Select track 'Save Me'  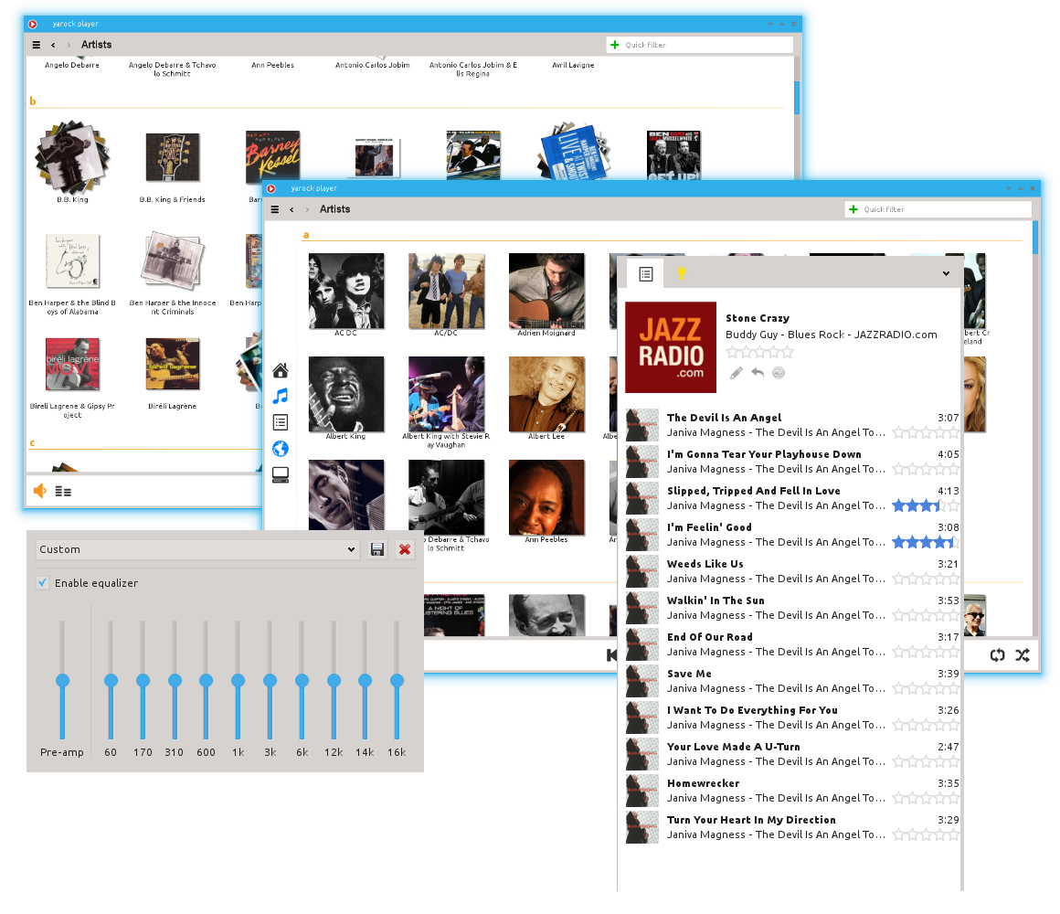tap(792, 681)
